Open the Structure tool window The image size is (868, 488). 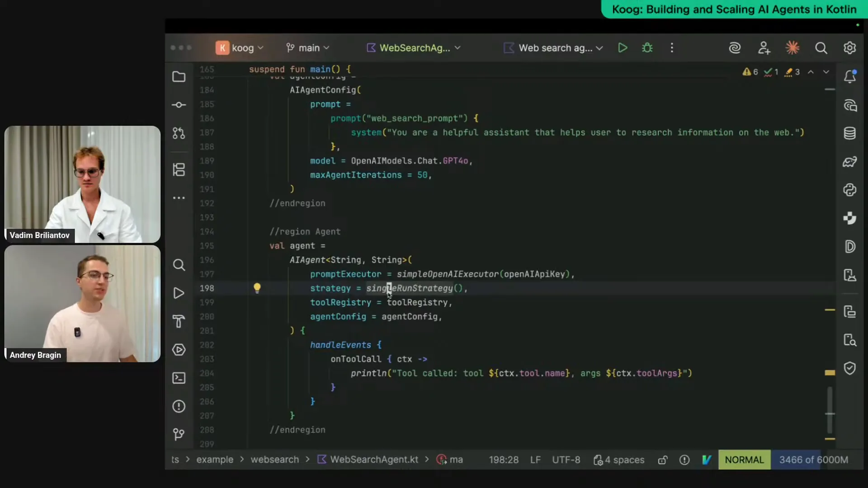point(179,170)
